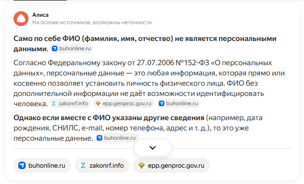304x184 pixels.
Task: Open the buhonline.ru citation next to 'данными.'
Action: (x=72, y=48)
